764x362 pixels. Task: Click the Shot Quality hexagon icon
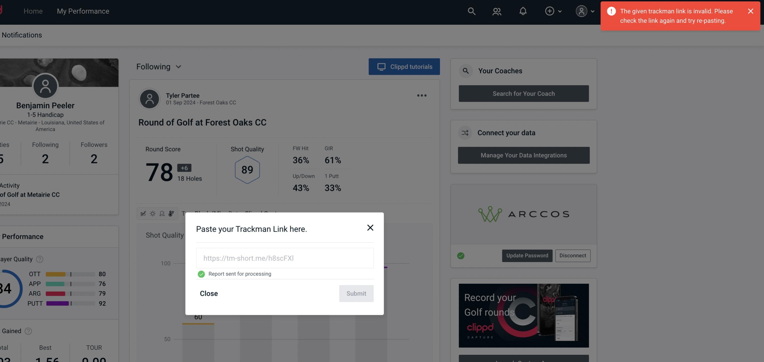(x=247, y=170)
